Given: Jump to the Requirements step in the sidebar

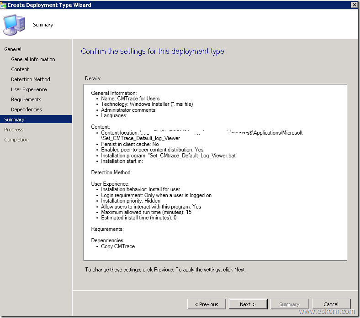Looking at the screenshot, I should tap(26, 99).
